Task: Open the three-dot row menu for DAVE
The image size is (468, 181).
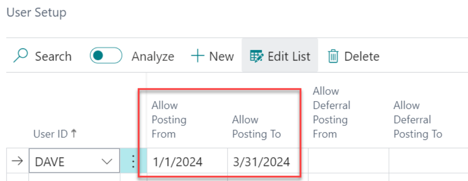Action: coord(134,162)
